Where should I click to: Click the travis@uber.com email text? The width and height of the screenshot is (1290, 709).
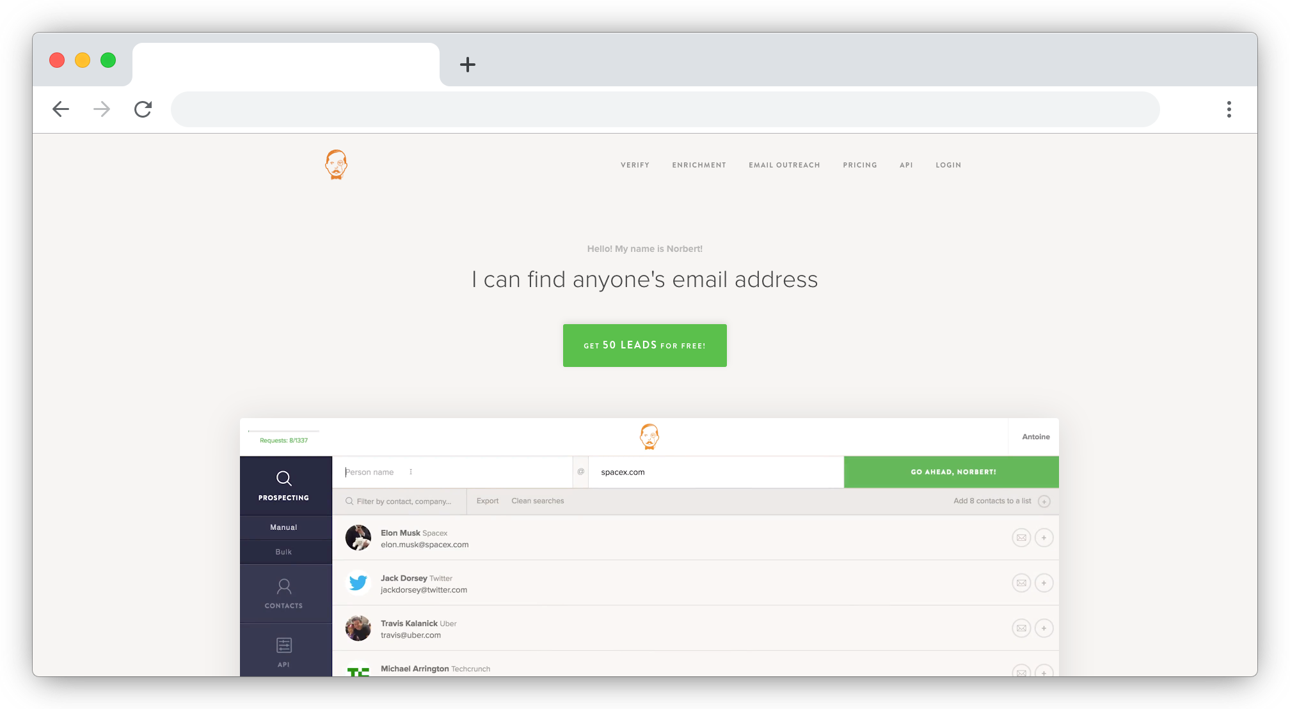click(x=411, y=635)
